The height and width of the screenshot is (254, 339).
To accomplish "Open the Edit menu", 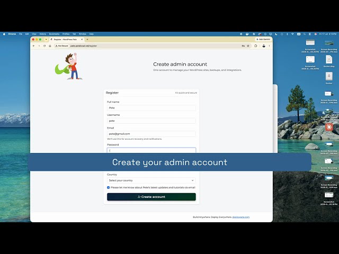I will point(27,34).
